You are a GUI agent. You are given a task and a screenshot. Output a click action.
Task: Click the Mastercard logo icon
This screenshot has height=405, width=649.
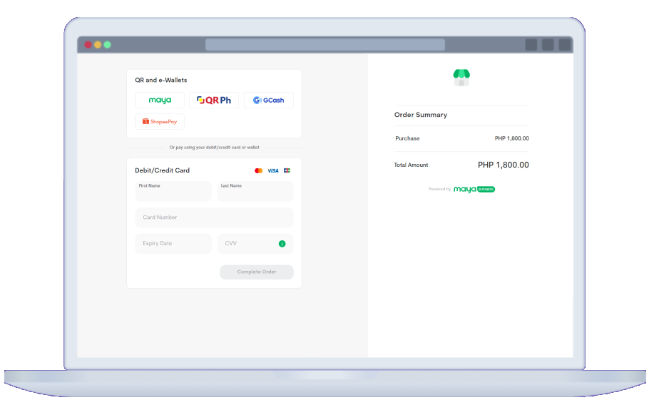pos(258,171)
